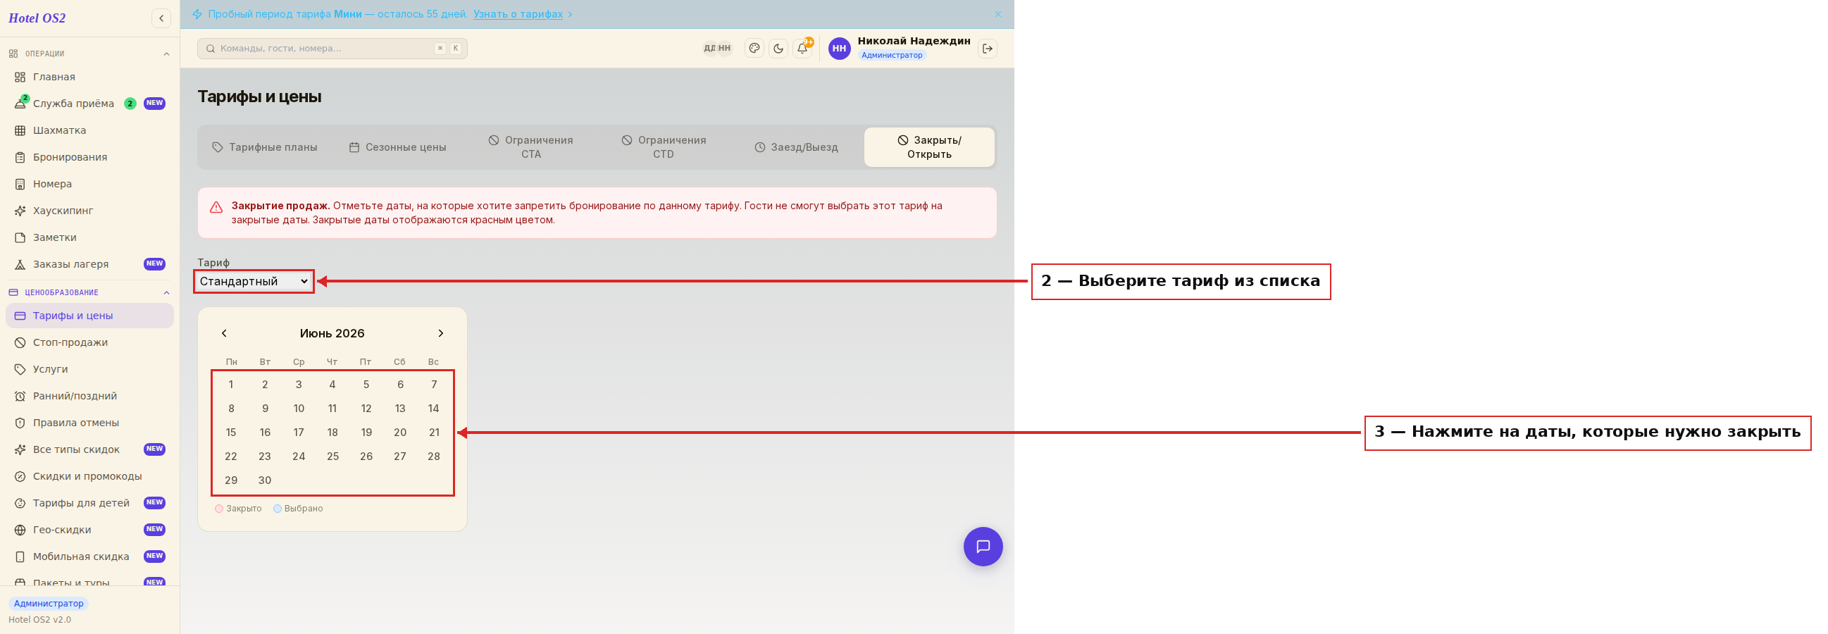The height and width of the screenshot is (634, 1828).
Task: Select date 27 in the June calendar
Action: [400, 456]
